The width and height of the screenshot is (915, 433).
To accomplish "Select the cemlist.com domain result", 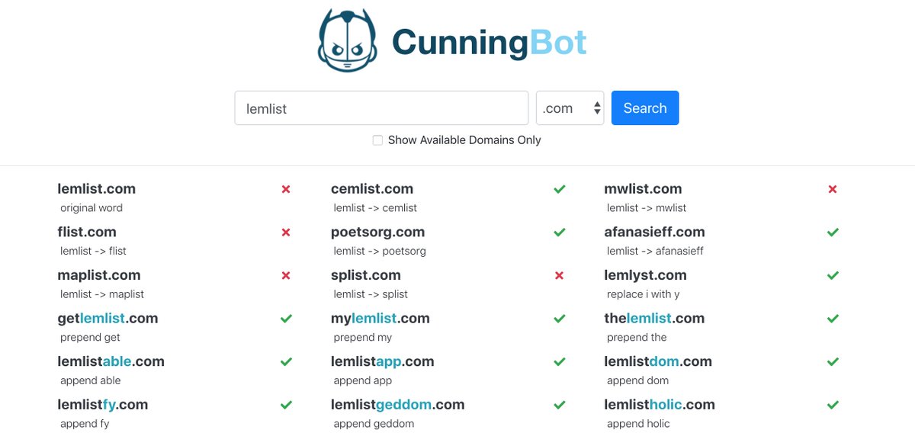I will (x=372, y=189).
